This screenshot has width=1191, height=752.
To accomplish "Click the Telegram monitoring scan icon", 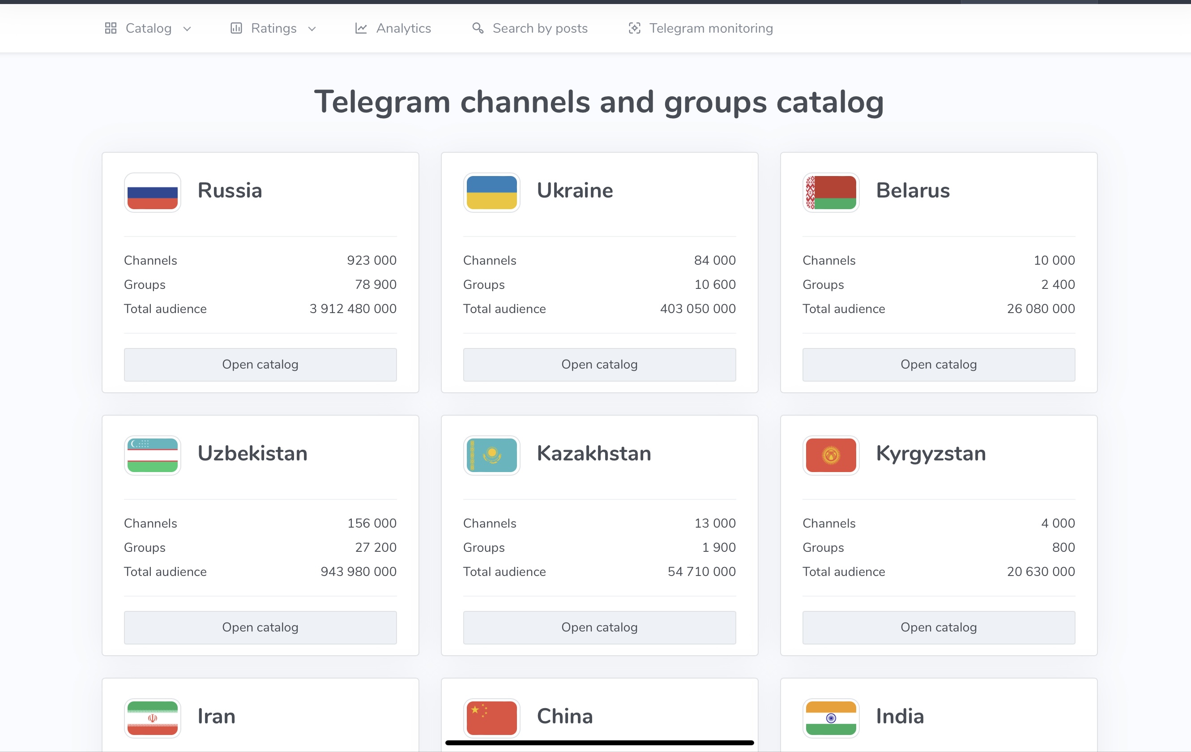I will [635, 28].
